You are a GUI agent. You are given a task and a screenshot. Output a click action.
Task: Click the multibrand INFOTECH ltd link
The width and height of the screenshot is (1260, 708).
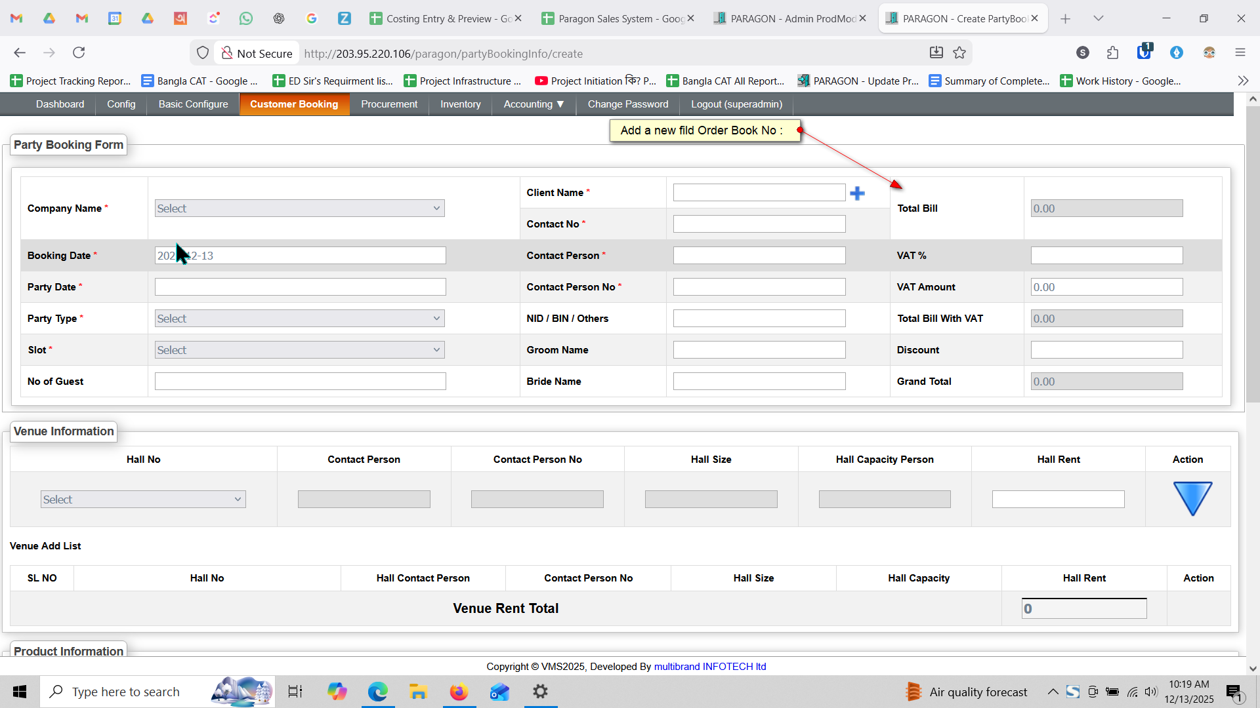tap(709, 667)
